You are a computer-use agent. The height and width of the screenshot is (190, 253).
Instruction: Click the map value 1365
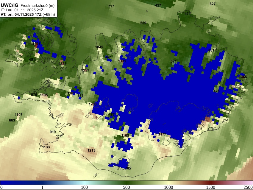(x=243, y=77)
